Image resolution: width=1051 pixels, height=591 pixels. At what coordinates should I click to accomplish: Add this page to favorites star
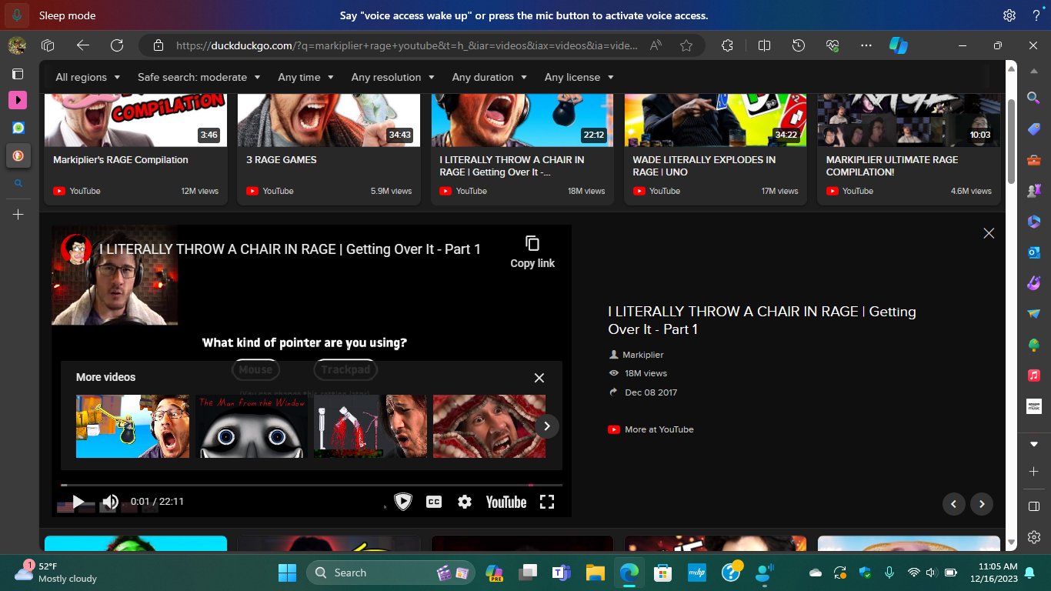pos(686,45)
